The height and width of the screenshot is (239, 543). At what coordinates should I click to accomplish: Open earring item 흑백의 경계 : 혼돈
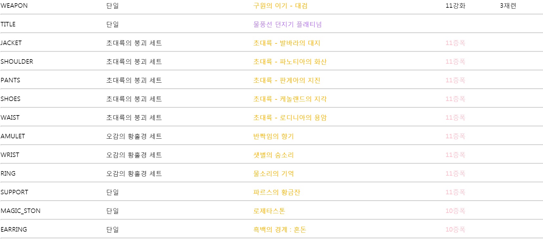(280, 230)
